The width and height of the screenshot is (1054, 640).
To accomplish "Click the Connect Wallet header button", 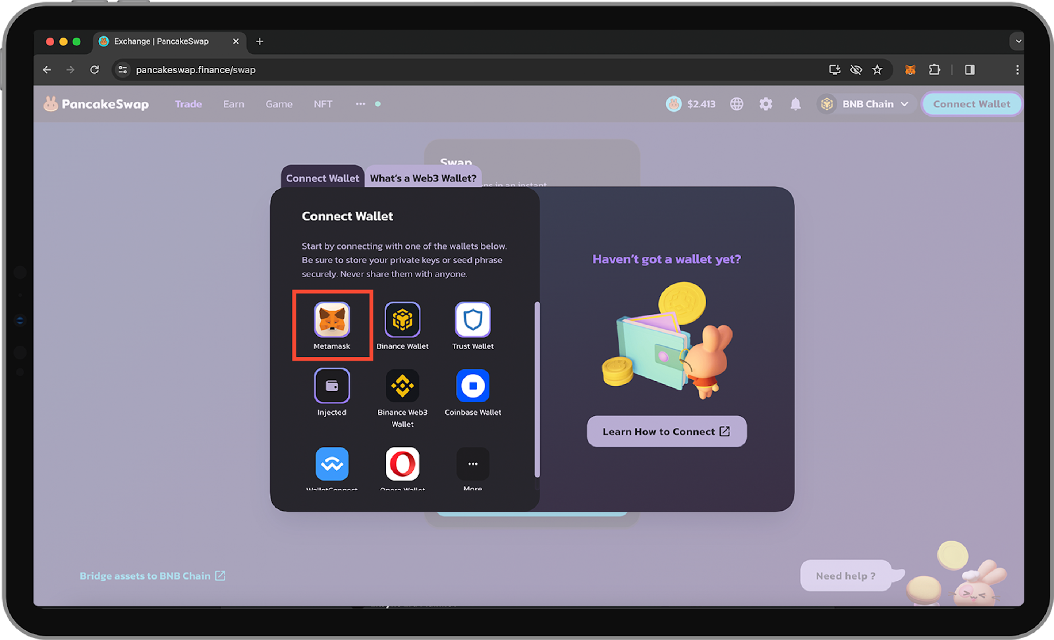I will click(x=972, y=104).
